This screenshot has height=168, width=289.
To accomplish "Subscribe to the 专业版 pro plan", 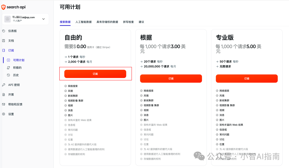I will (246, 79).
